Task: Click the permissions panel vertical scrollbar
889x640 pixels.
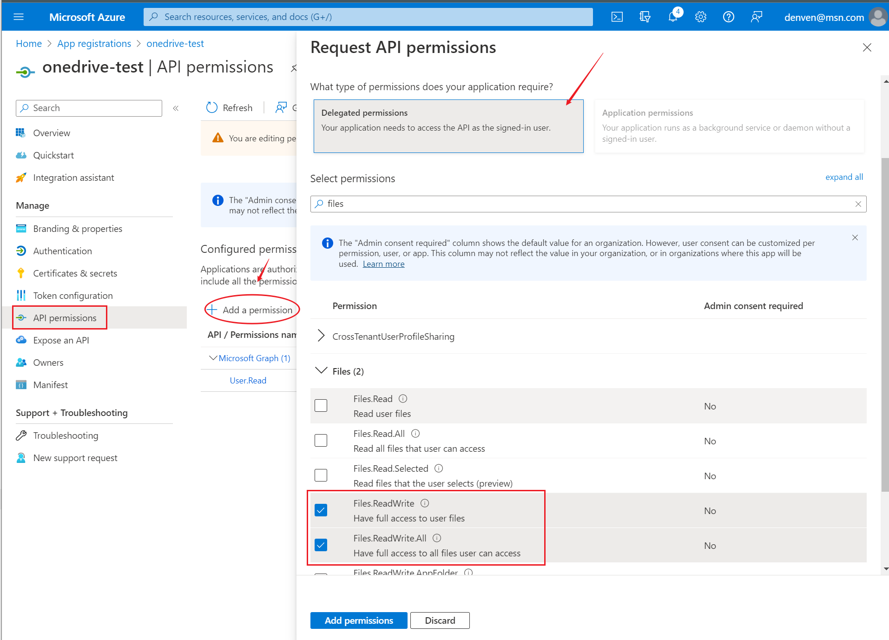Action: point(885,325)
